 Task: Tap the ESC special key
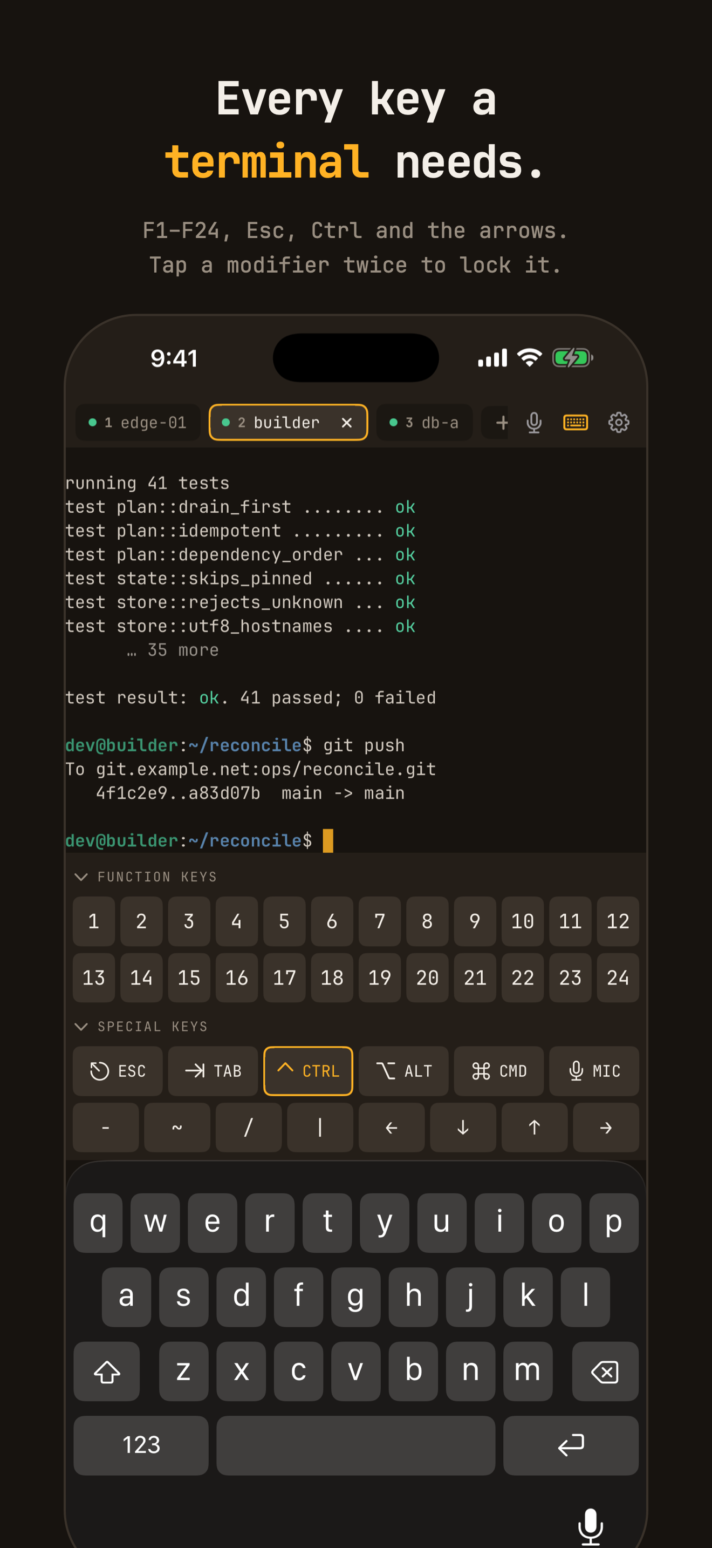[118, 1071]
